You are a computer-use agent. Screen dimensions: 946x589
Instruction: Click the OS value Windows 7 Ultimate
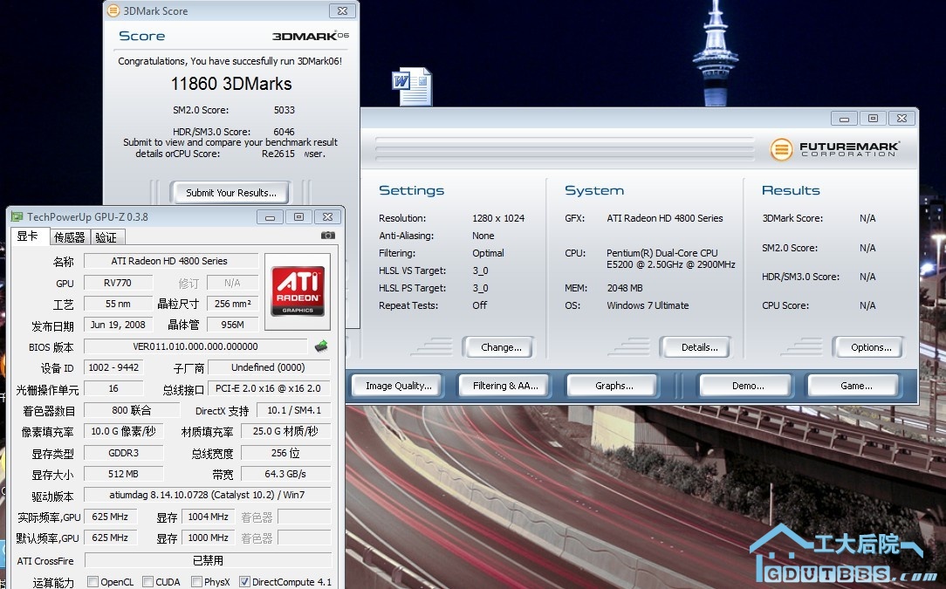(x=648, y=305)
